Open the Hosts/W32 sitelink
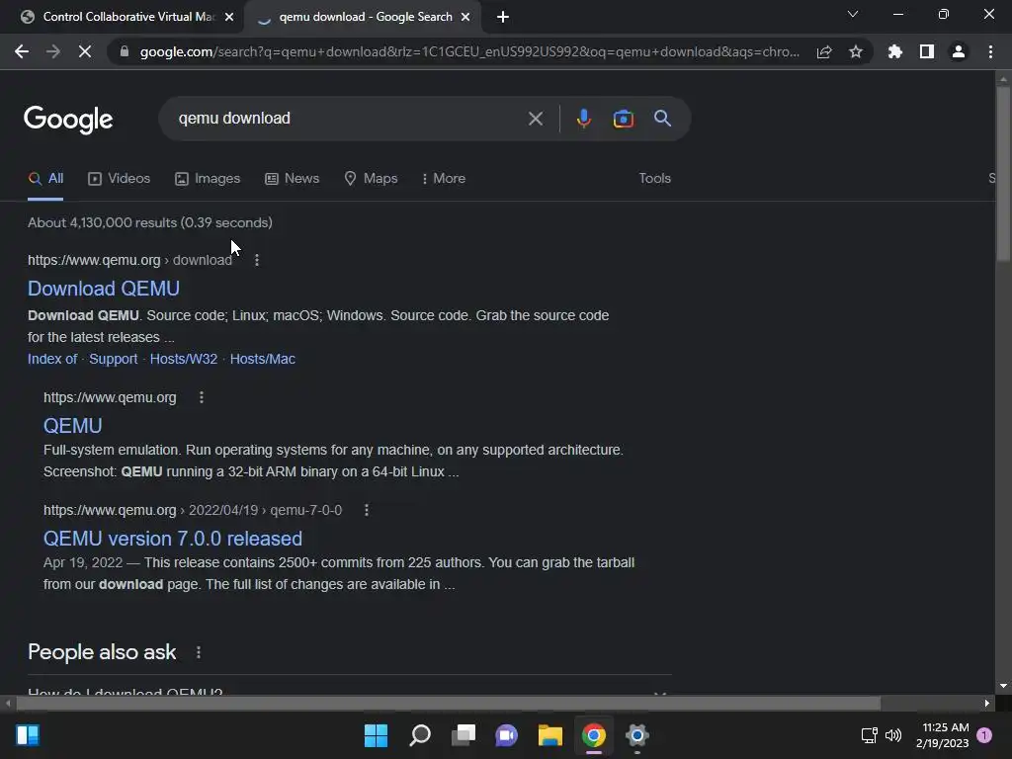Image resolution: width=1012 pixels, height=759 pixels. coord(183,360)
